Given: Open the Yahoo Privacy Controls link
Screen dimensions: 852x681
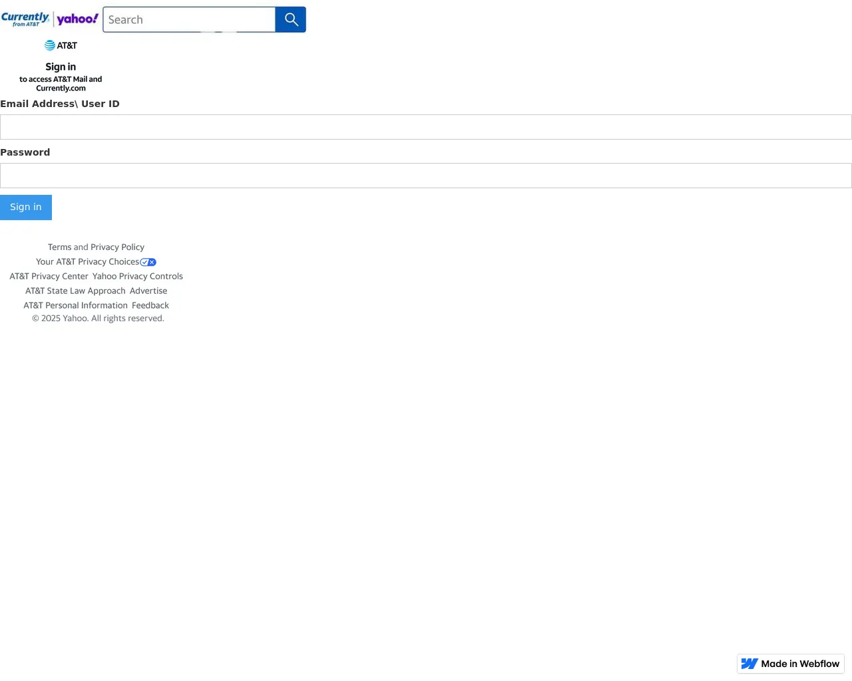Looking at the screenshot, I should coord(138,276).
